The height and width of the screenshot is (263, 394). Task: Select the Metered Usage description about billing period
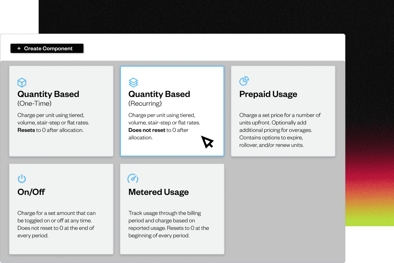click(169, 224)
